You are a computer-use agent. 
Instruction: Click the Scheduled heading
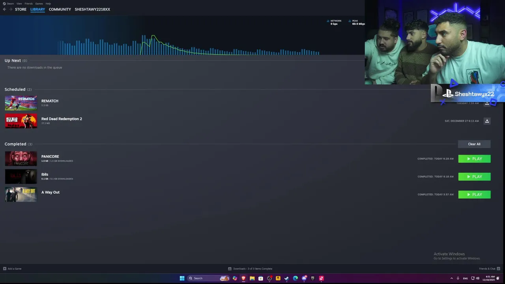(18, 90)
